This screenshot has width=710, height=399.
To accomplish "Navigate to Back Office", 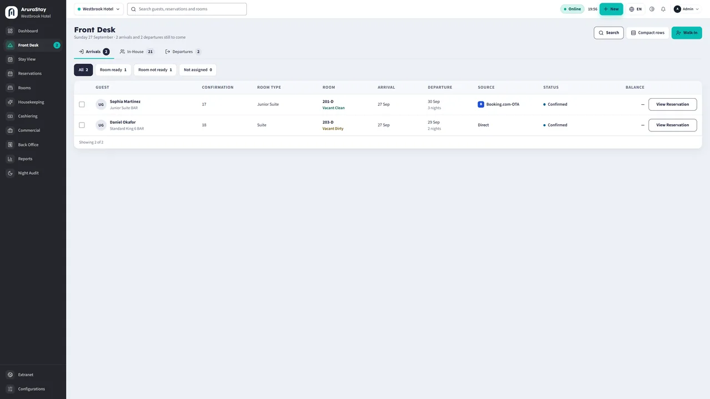I will click(33, 145).
